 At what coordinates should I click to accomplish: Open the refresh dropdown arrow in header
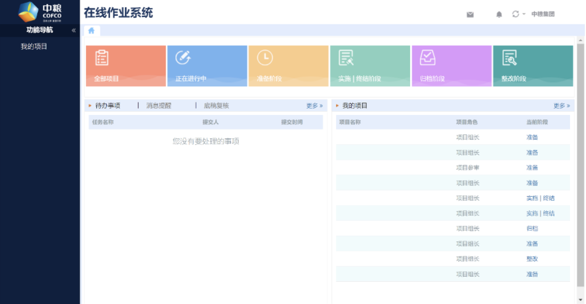[x=524, y=14]
